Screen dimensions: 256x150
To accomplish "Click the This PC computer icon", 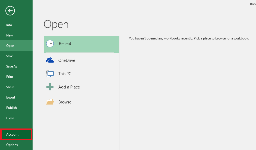I will tap(50, 74).
